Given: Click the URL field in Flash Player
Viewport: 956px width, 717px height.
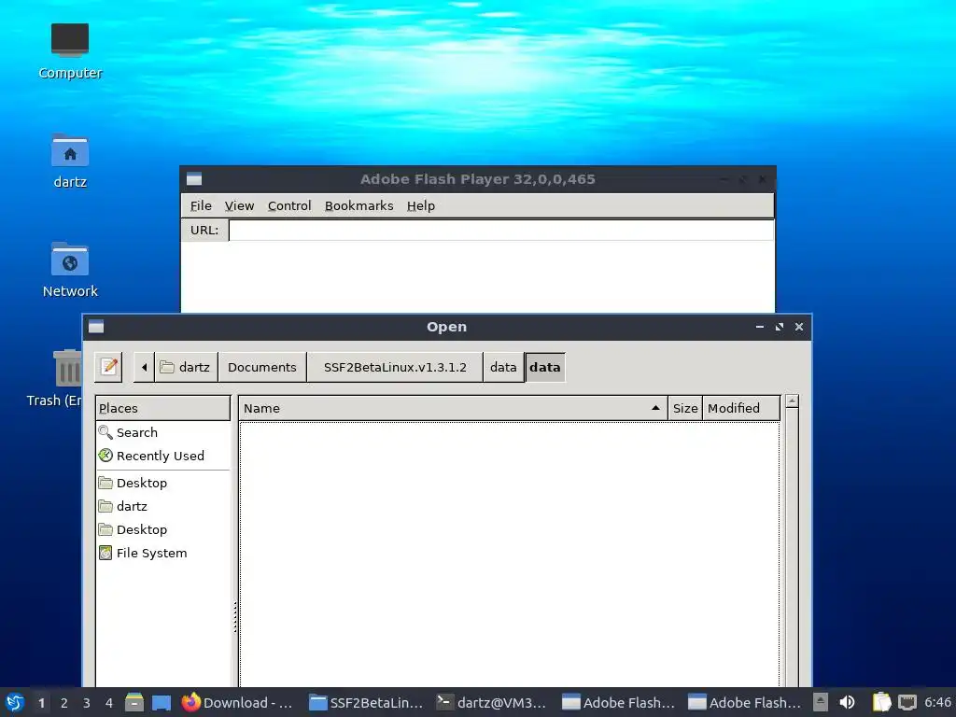Looking at the screenshot, I should click(501, 230).
